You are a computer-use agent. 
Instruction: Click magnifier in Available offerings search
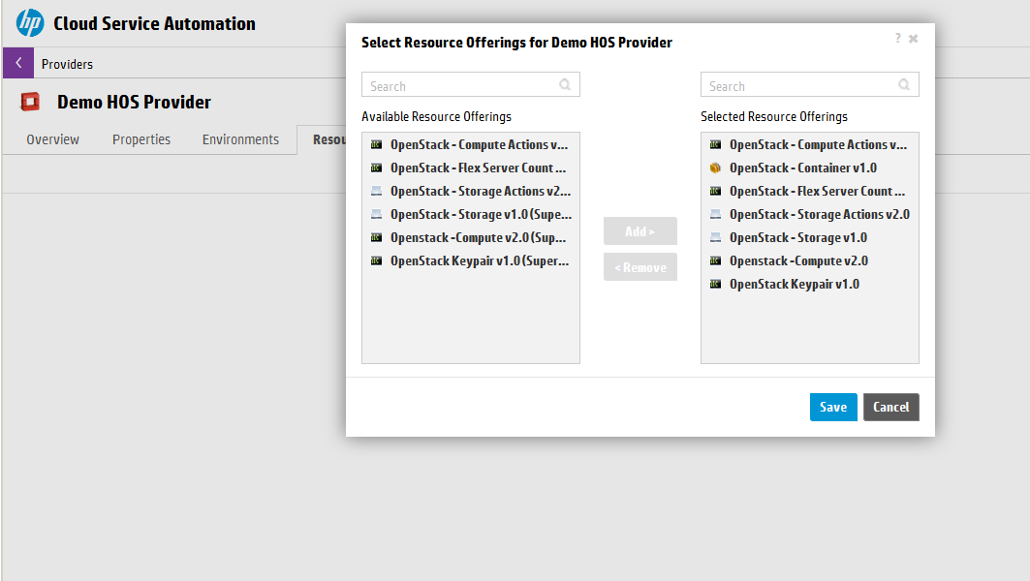pyautogui.click(x=565, y=84)
